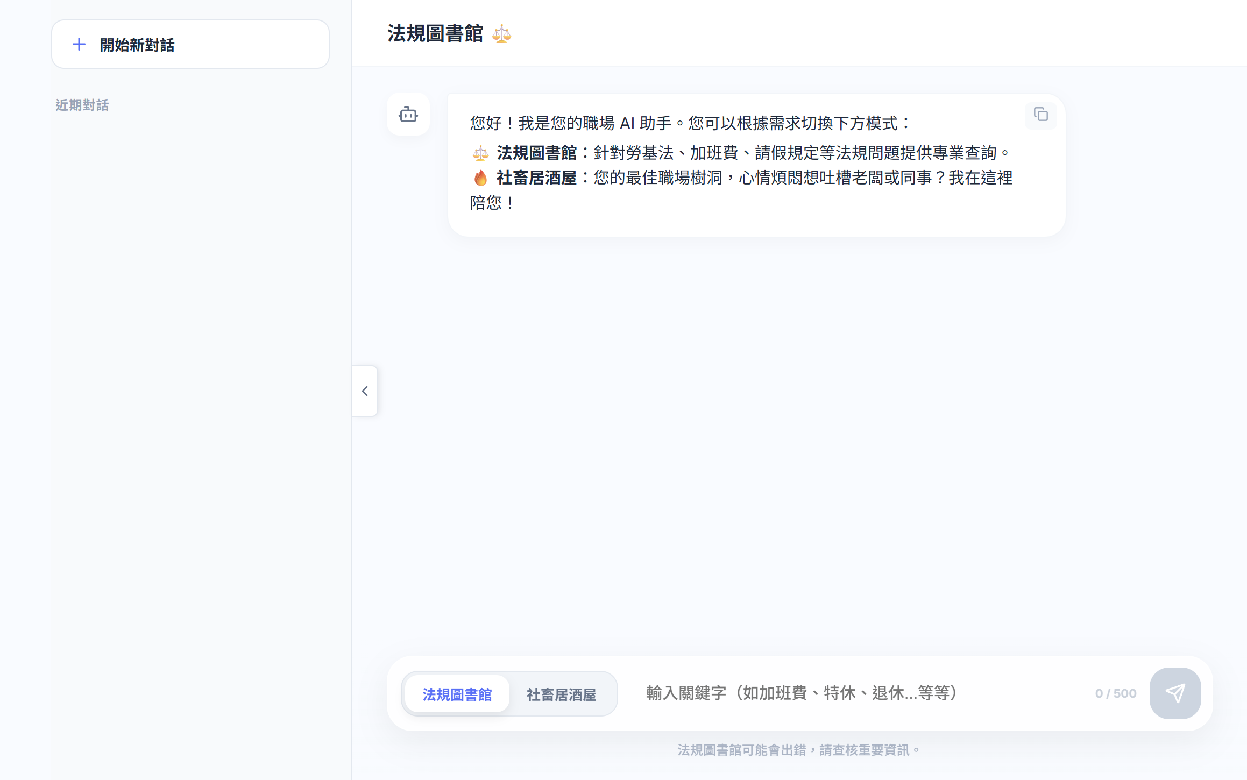Click the scales emoji beside header title
1247x780 pixels.
[501, 34]
